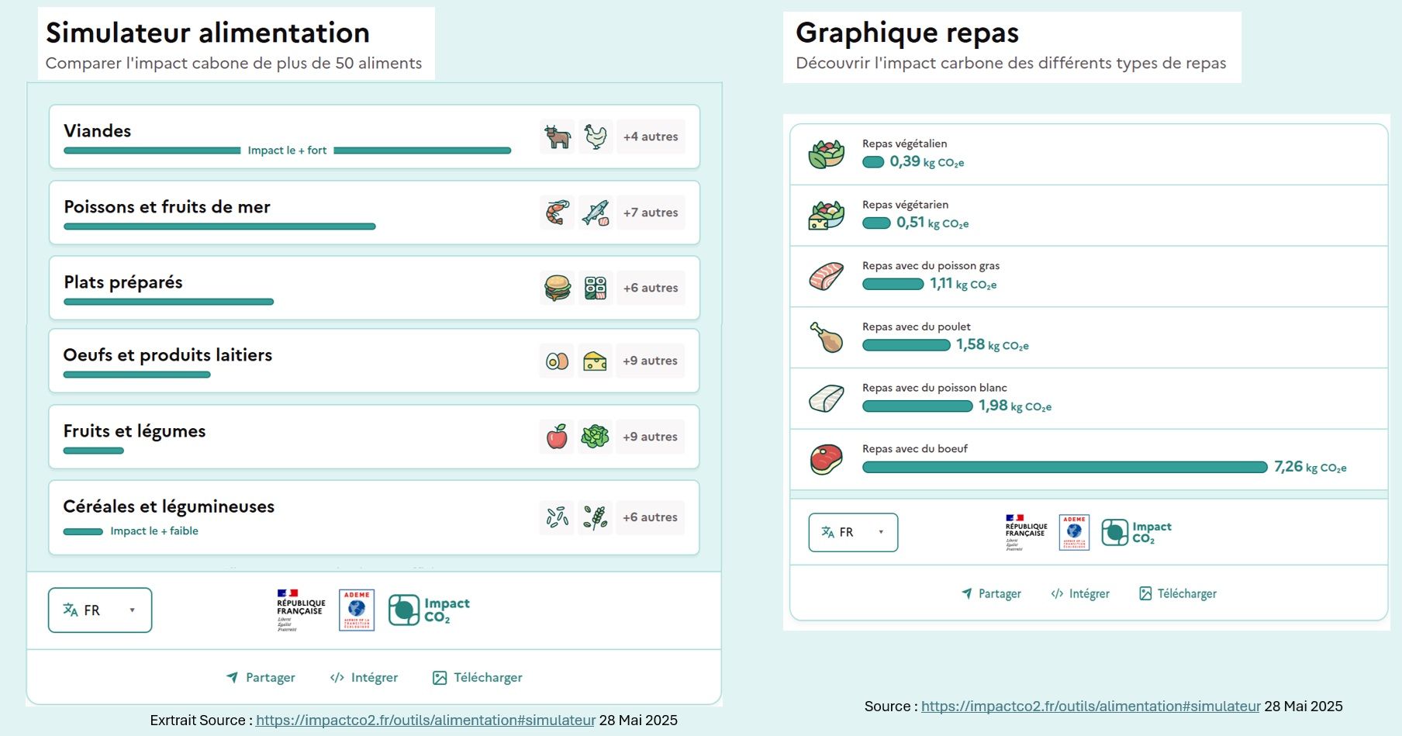Open the FR language dropdown in meal chart
This screenshot has width=1402, height=736.
click(853, 532)
